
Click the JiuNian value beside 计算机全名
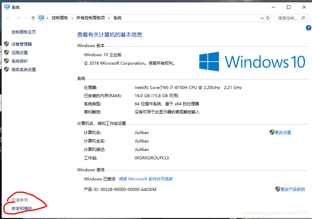[x=142, y=141]
